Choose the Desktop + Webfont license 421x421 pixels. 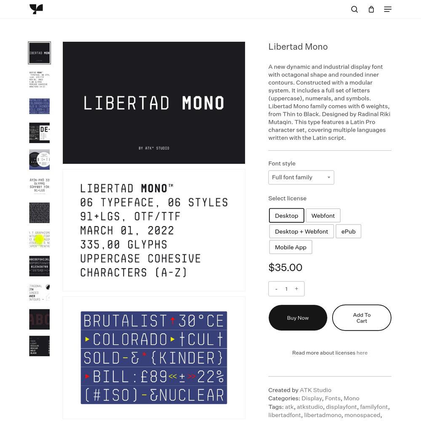pyautogui.click(x=301, y=232)
